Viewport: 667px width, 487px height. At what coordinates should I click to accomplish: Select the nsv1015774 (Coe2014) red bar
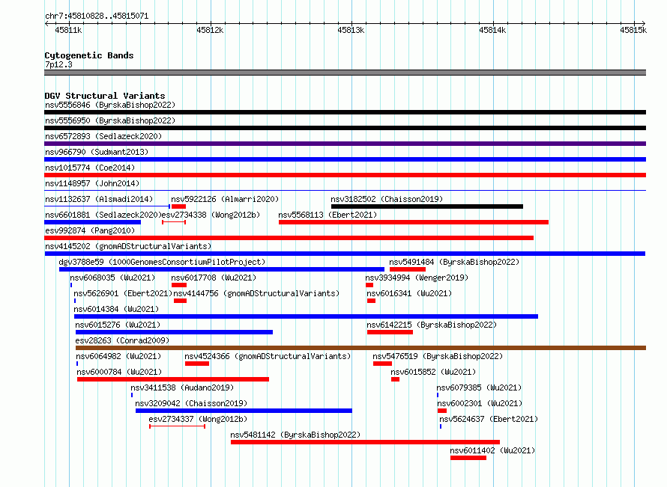click(345, 175)
